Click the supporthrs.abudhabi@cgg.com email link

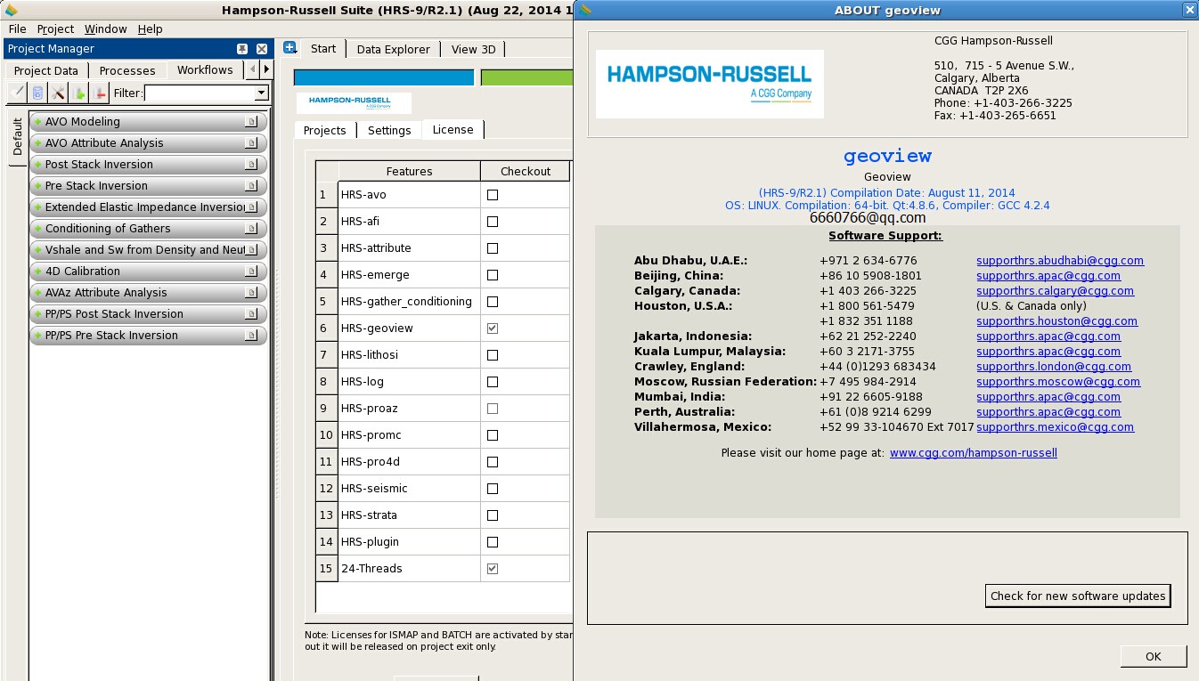(1060, 261)
